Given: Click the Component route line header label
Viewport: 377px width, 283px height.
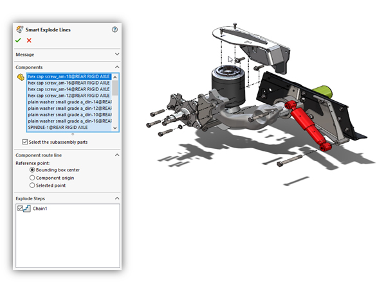Looking at the screenshot, I should click(x=39, y=155).
